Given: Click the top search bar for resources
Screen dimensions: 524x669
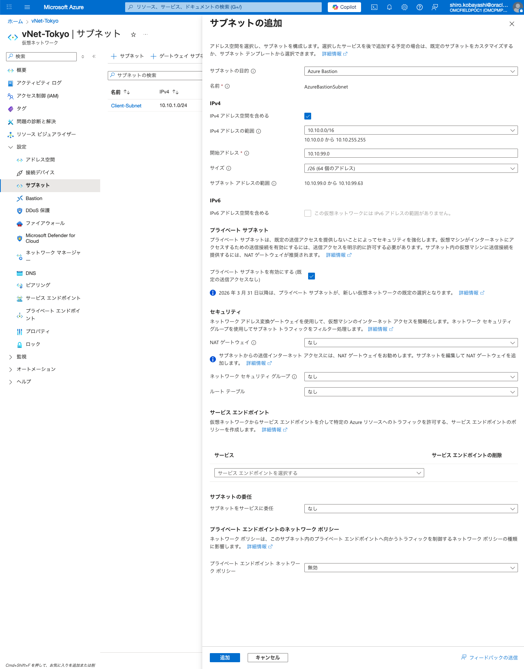Looking at the screenshot, I should pyautogui.click(x=223, y=7).
